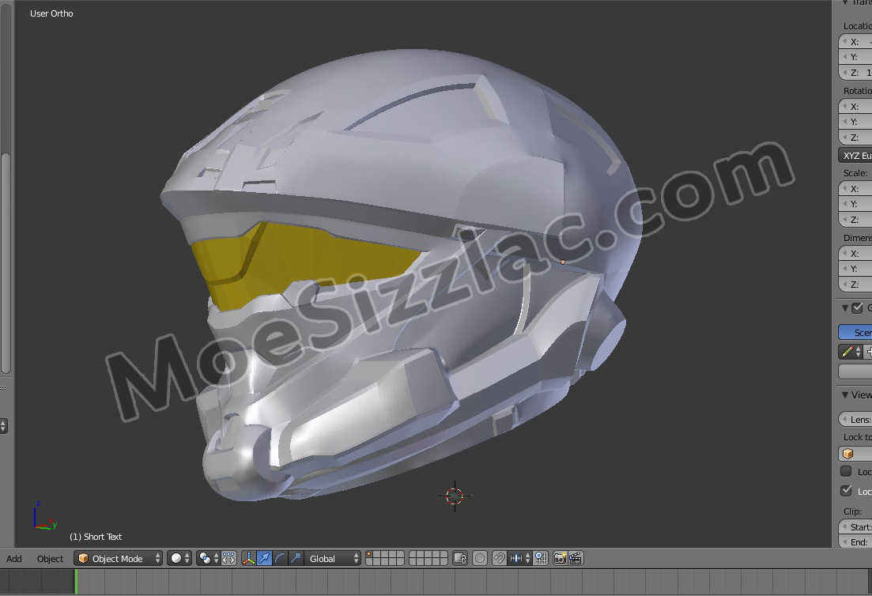Click the Scale Z field

point(855,220)
